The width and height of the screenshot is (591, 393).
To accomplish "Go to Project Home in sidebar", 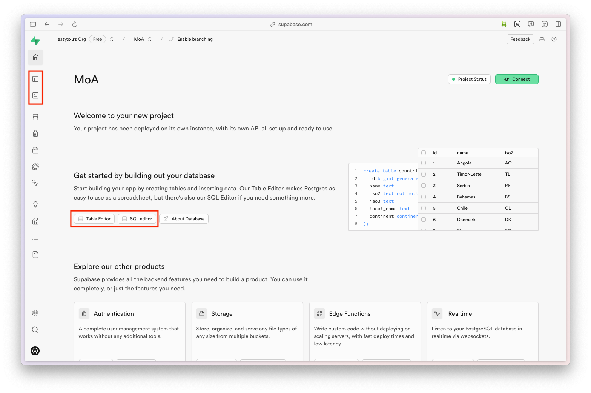I will [x=35, y=57].
